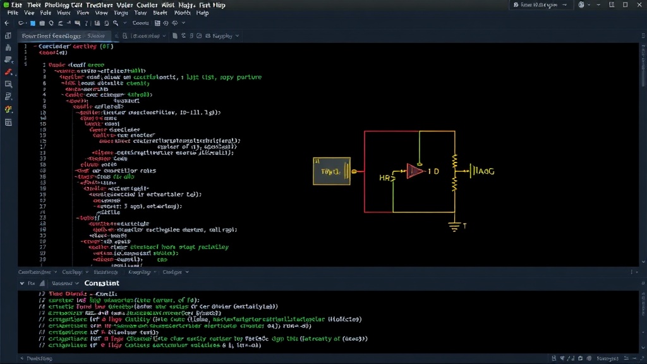Click the white bold heading in bottom panel
The height and width of the screenshot is (364, 647).
click(x=102, y=283)
